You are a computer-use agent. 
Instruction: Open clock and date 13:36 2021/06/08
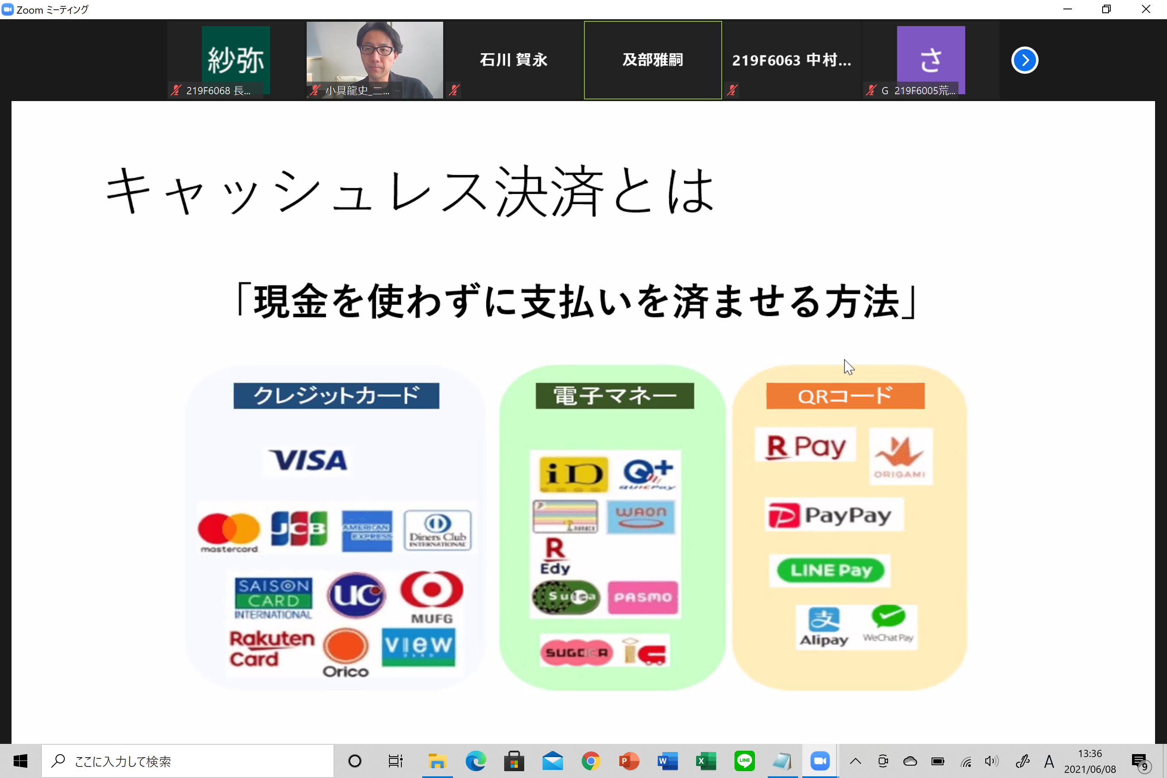point(1090,761)
